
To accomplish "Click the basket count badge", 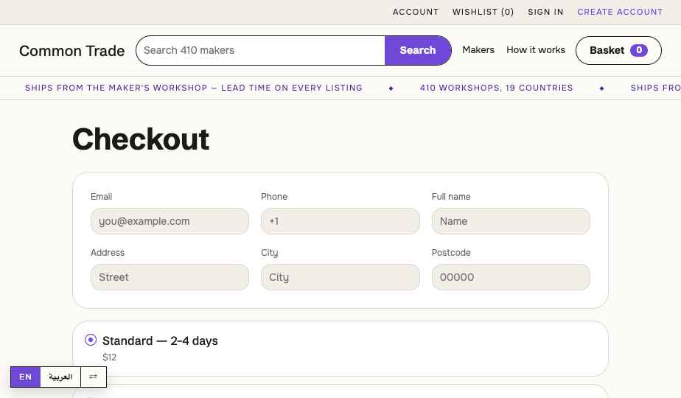I will click(639, 50).
